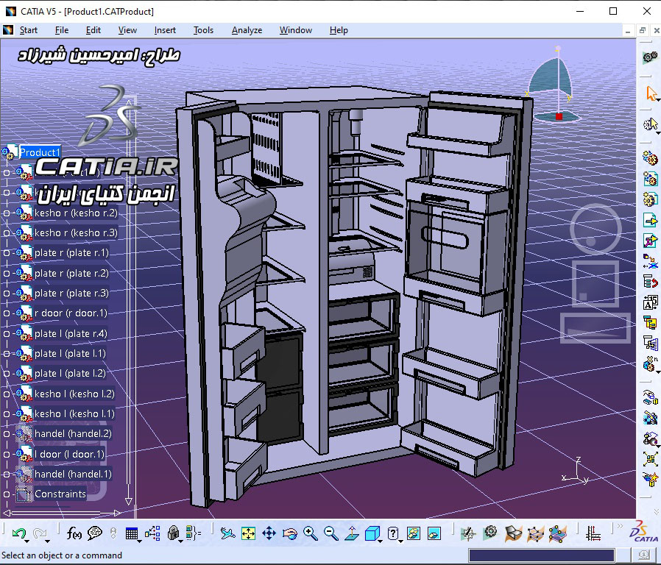Screen dimensions: 661x565
Task: Select handel (handel.2) tree item
Action: click(x=73, y=433)
